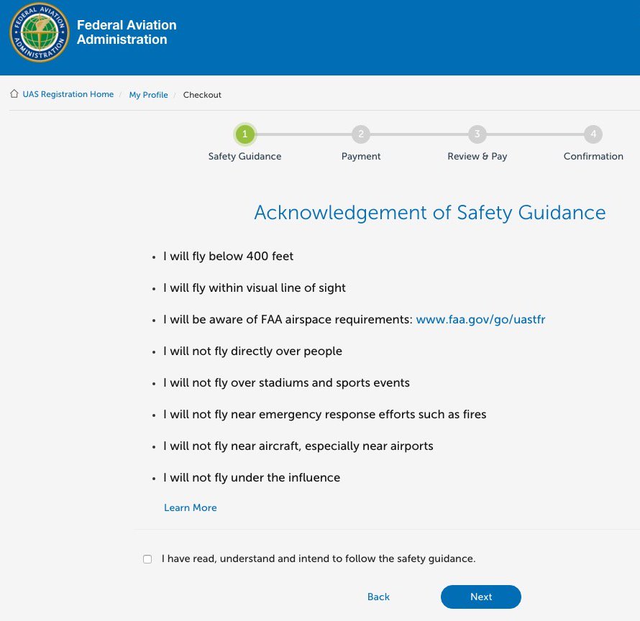The image size is (640, 621).
Task: Go to My Profile breadcrumb
Action: coord(149,95)
